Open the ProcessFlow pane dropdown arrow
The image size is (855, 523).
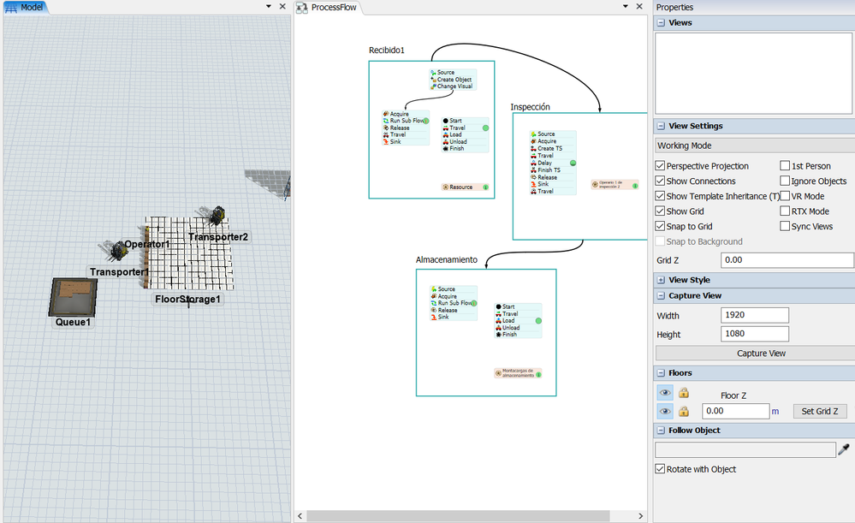(624, 7)
